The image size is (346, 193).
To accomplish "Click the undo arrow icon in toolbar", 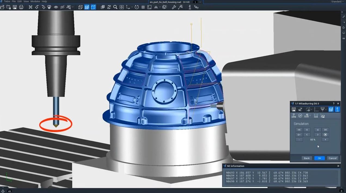I will pos(37,7).
